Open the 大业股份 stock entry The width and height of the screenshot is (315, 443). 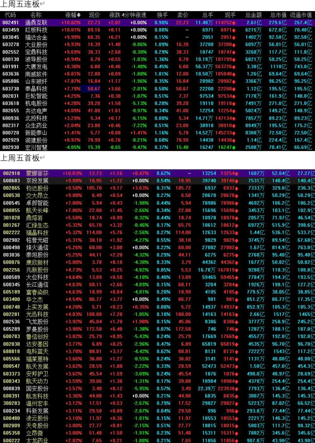tap(36, 45)
